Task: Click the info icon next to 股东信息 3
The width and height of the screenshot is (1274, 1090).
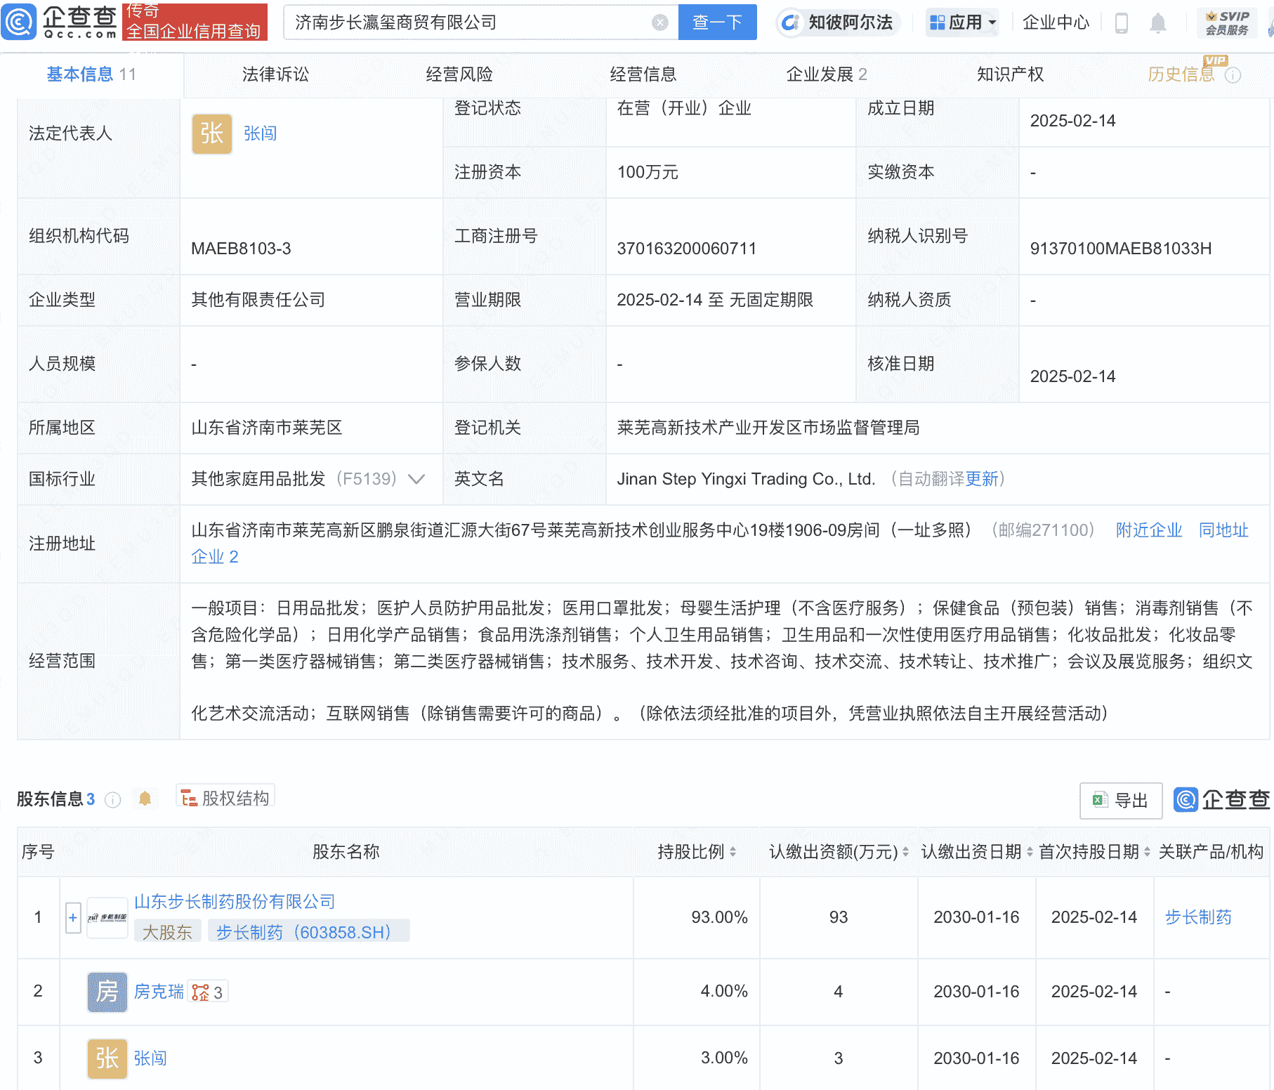Action: [112, 800]
